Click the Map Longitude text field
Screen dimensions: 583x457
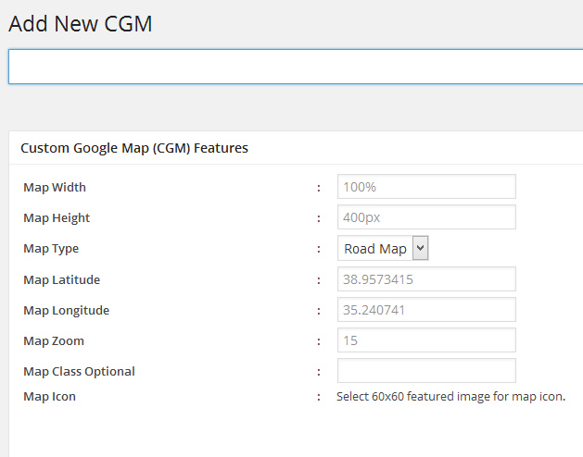426,310
